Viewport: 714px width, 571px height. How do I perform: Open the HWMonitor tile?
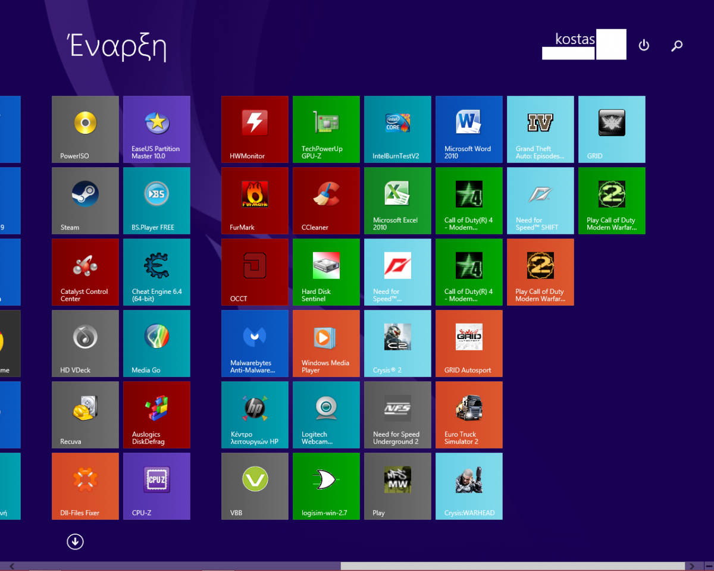pos(255,129)
